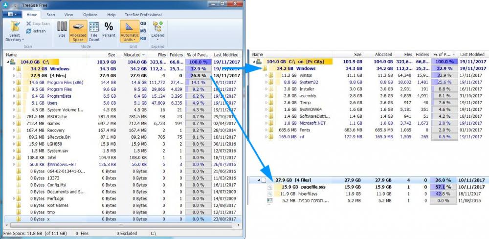
Task: Switch to the Options tab
Action: point(90,15)
